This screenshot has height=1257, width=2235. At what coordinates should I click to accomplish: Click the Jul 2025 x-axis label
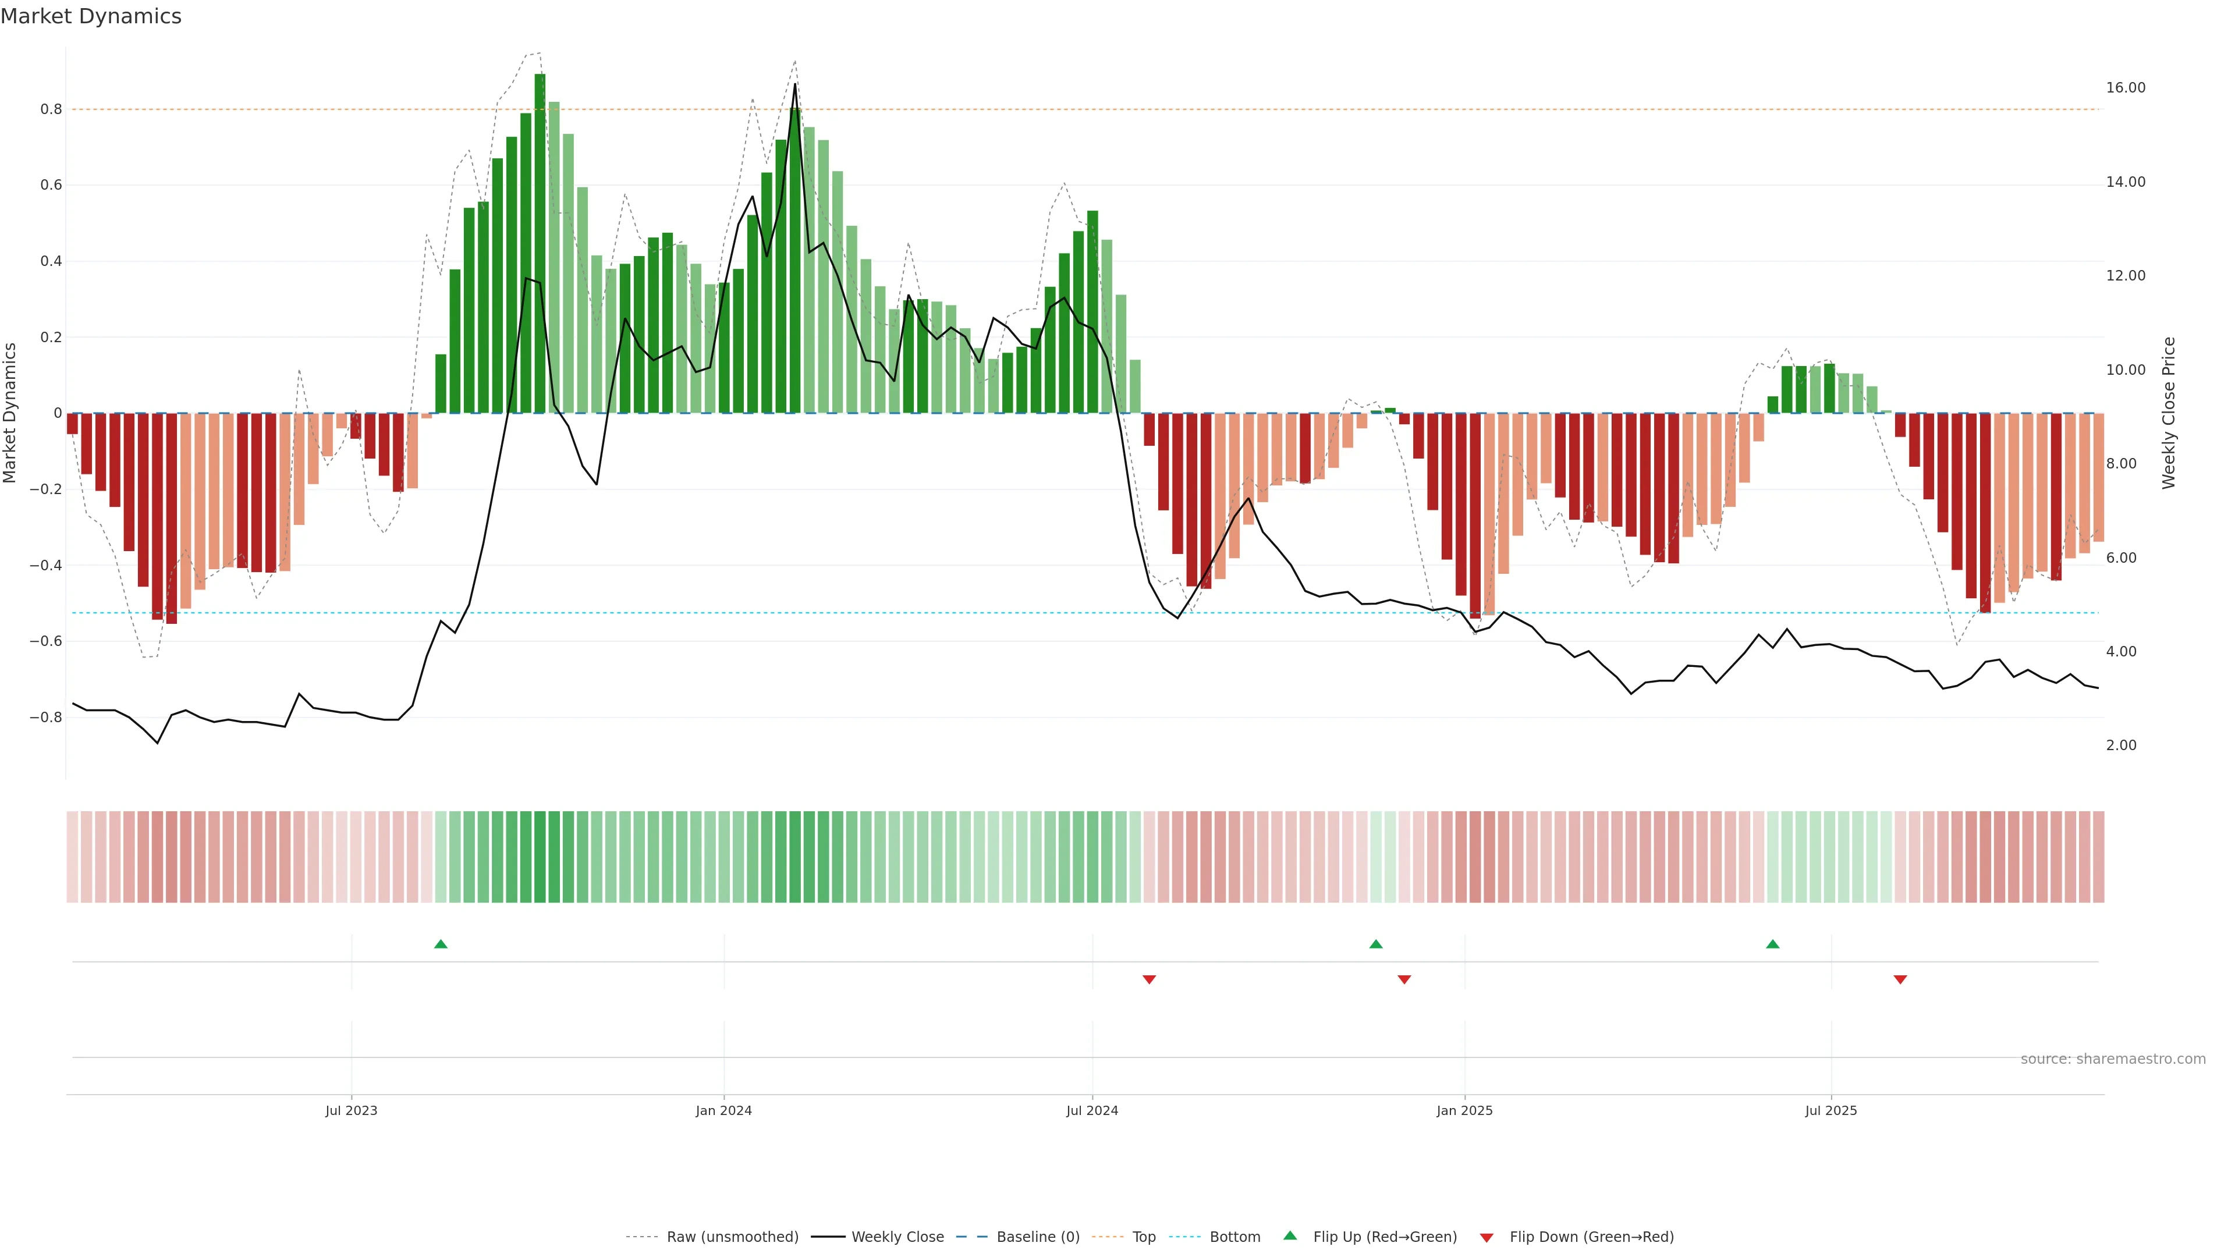[1830, 1110]
